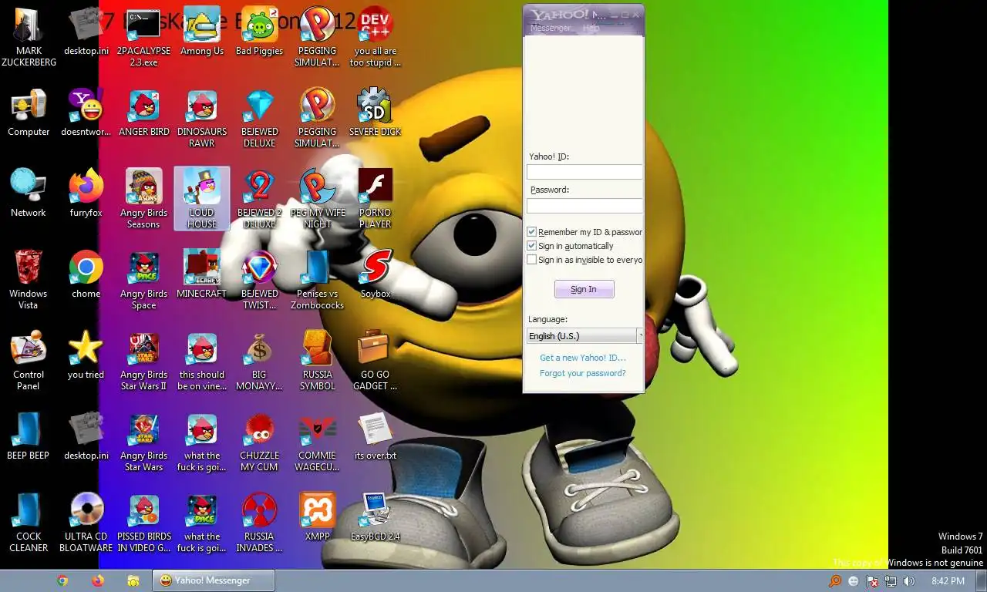987x592 pixels.
Task: Select the ANGER BIRD desktop icon
Action: click(x=143, y=113)
